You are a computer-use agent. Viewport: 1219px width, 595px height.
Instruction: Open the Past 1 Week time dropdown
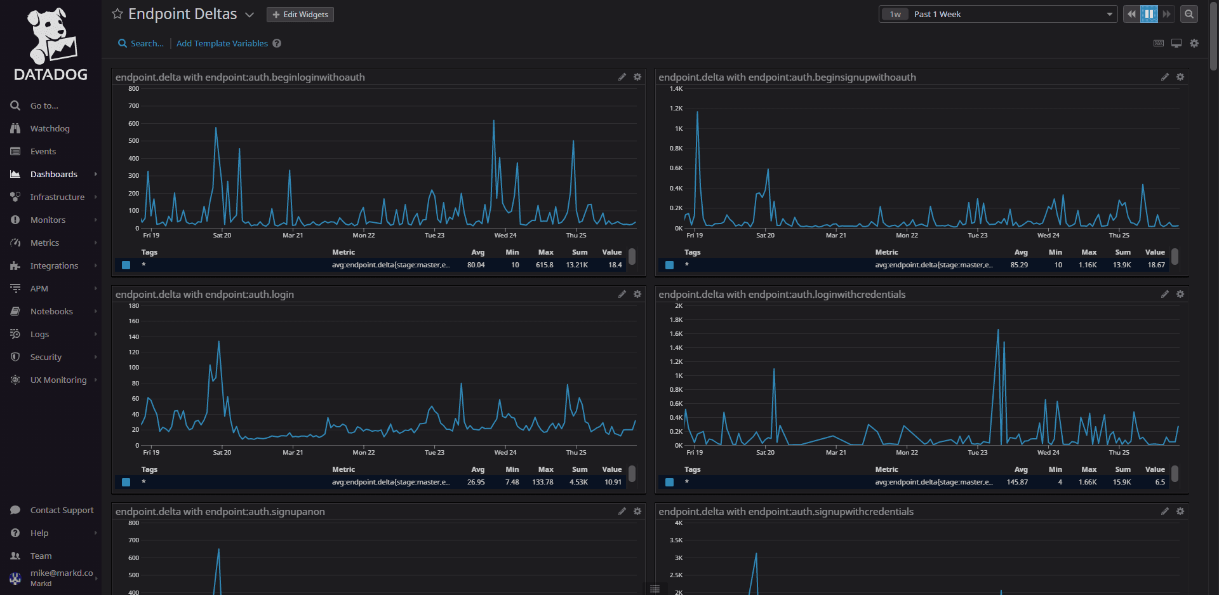click(997, 14)
